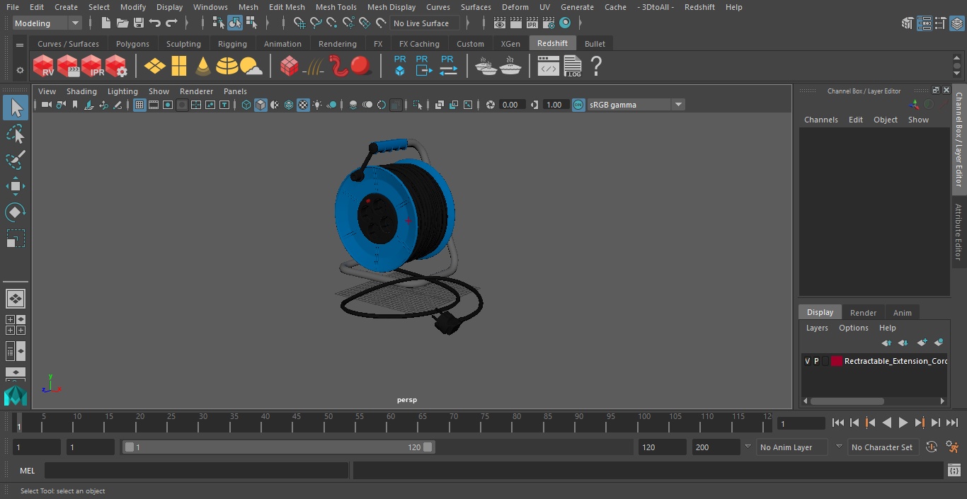Open Auto Key toggle icon near Character Set
Image resolution: width=967 pixels, height=499 pixels.
pos(932,447)
